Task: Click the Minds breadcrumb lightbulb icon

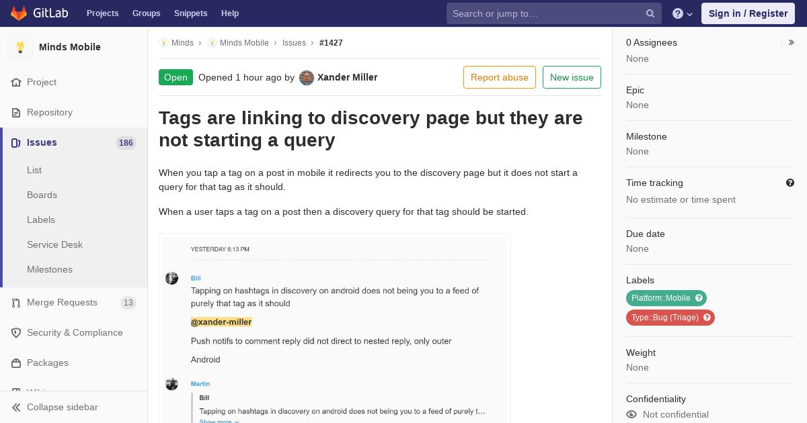Action: [x=163, y=42]
